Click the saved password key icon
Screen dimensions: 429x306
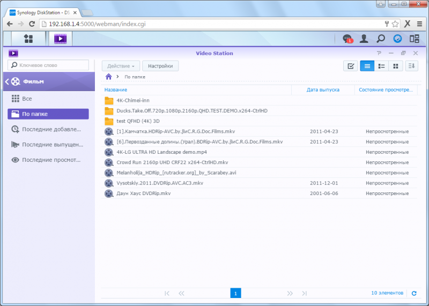coord(387,24)
